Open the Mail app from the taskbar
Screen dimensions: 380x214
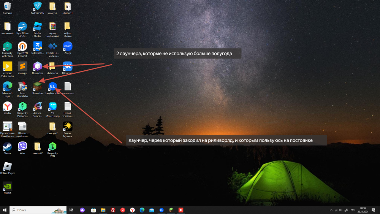tap(152, 210)
